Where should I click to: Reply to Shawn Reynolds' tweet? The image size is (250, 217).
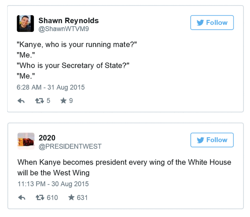(x=21, y=101)
